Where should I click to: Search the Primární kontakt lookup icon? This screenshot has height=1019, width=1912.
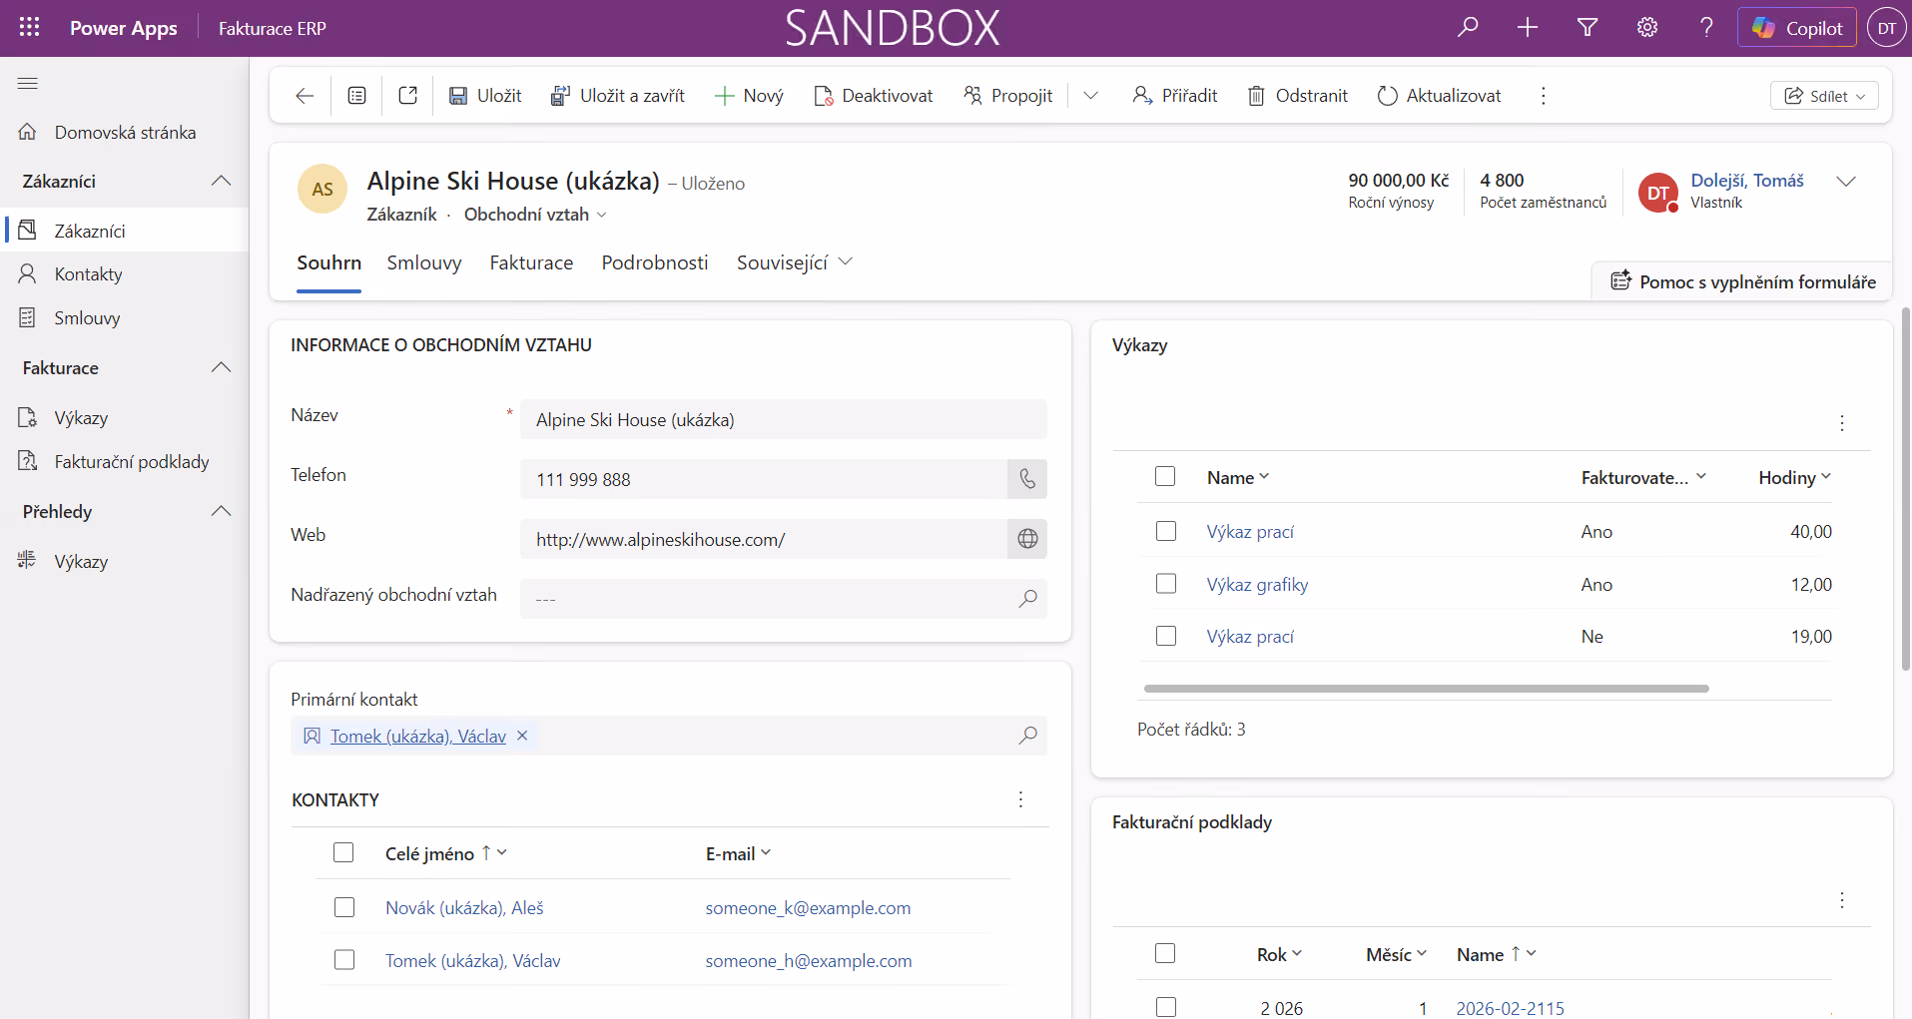[x=1027, y=736]
